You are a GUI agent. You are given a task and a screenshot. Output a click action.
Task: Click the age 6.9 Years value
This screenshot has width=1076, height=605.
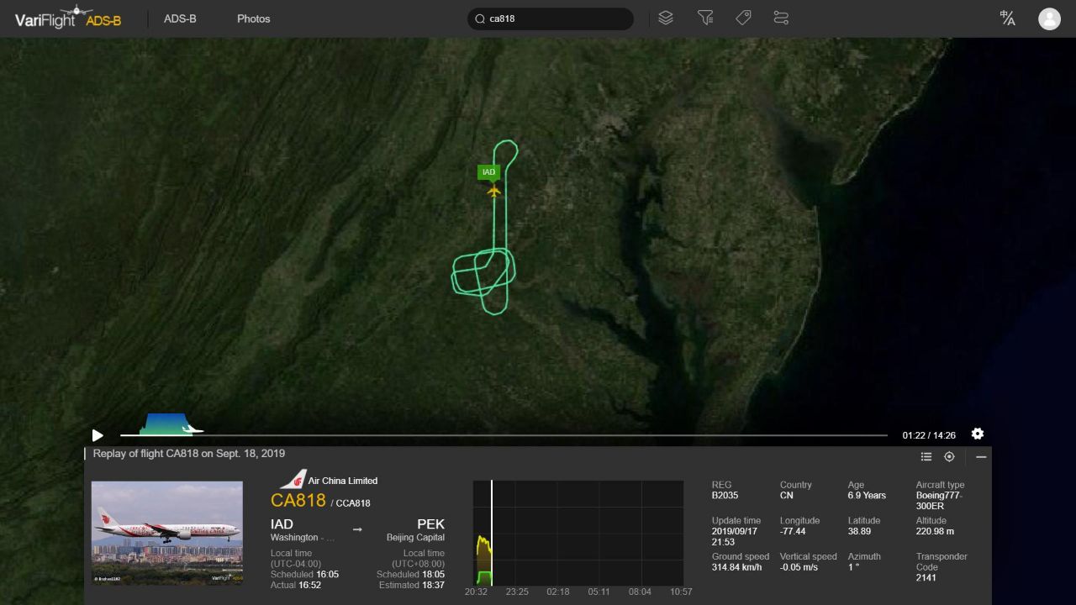(x=867, y=496)
